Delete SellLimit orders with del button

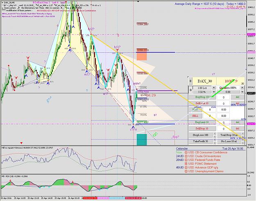point(238,103)
